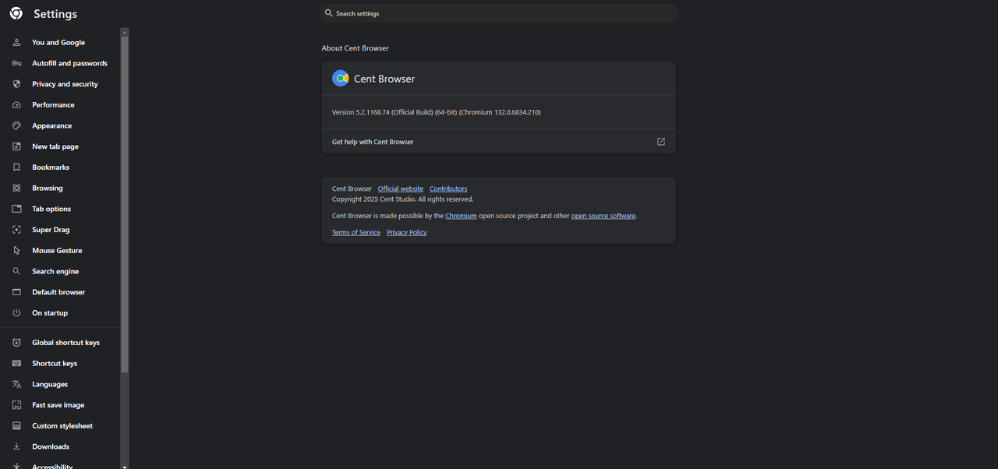The height and width of the screenshot is (469, 998).
Task: Open Get help with Cent Browser
Action: (x=498, y=142)
